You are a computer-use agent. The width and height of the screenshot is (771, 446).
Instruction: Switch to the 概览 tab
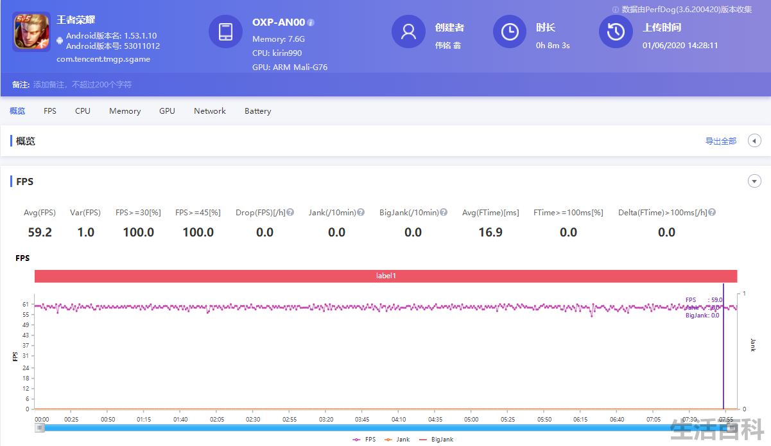click(17, 111)
